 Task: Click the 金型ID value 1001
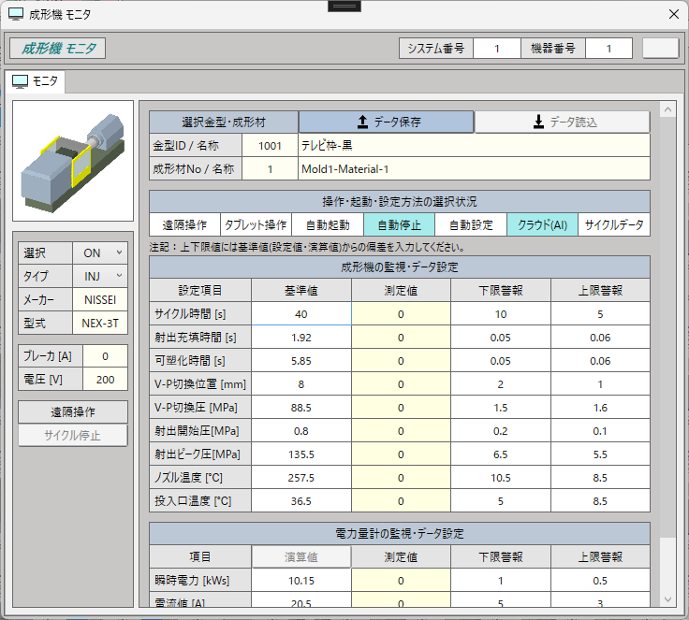click(x=270, y=146)
